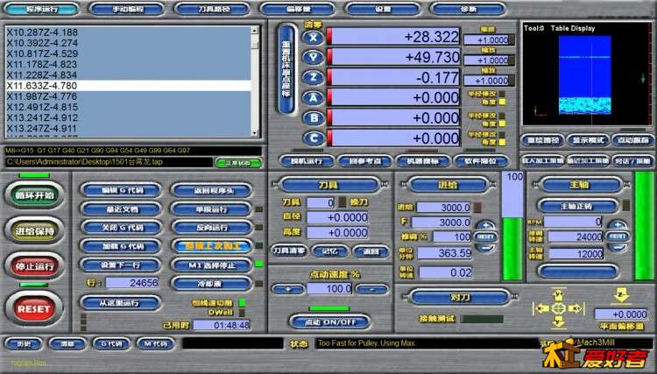Click the 最近文档 recent files button
Image resolution: width=657 pixels, height=374 pixels.
pos(121,209)
